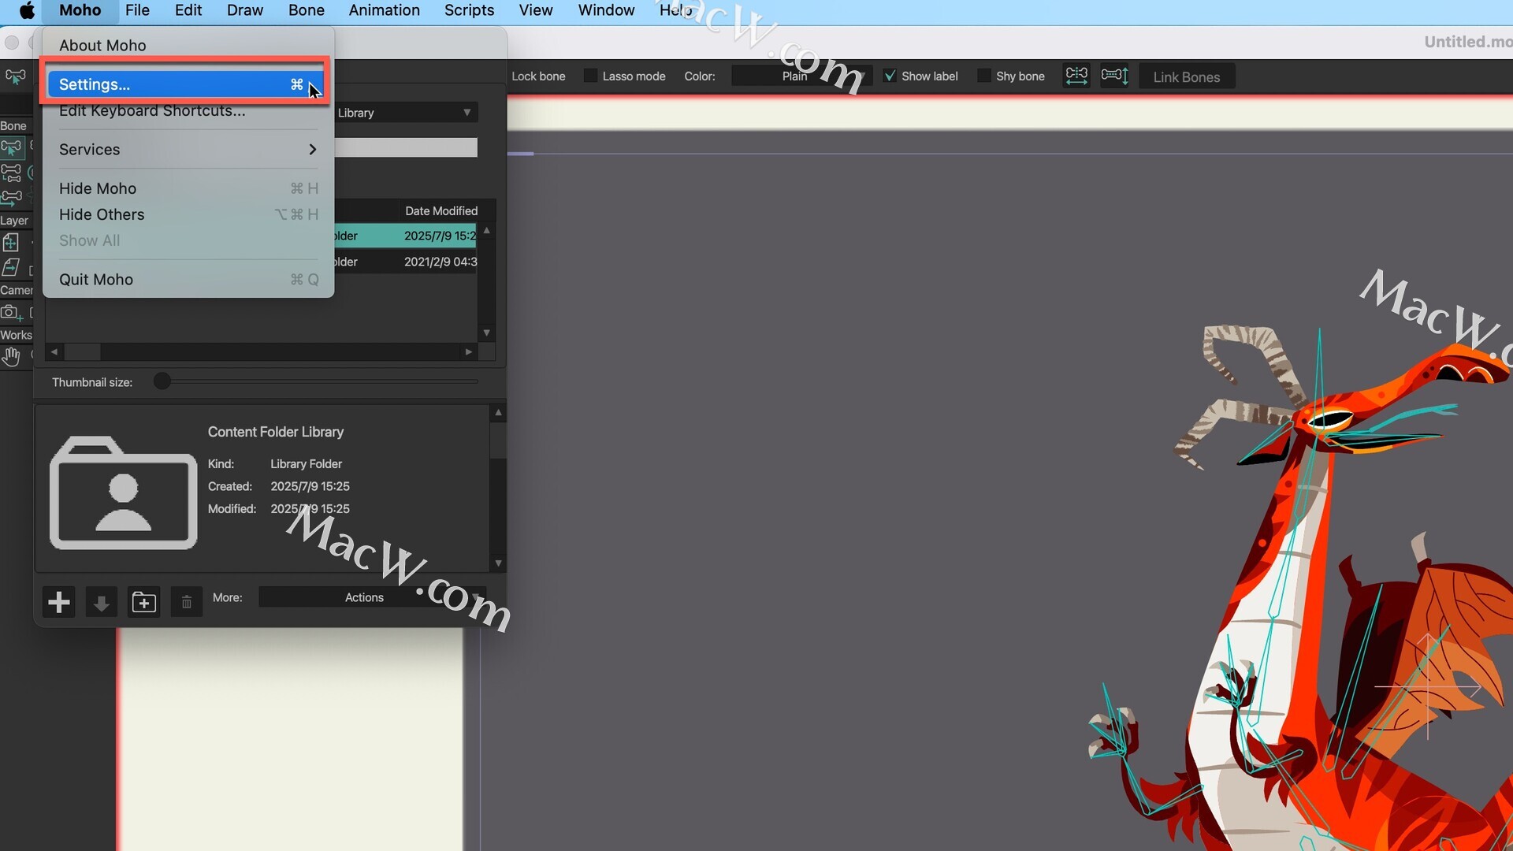Click the info panel scroll-down arrow
Image resolution: width=1513 pixels, height=851 pixels.
coord(498,563)
